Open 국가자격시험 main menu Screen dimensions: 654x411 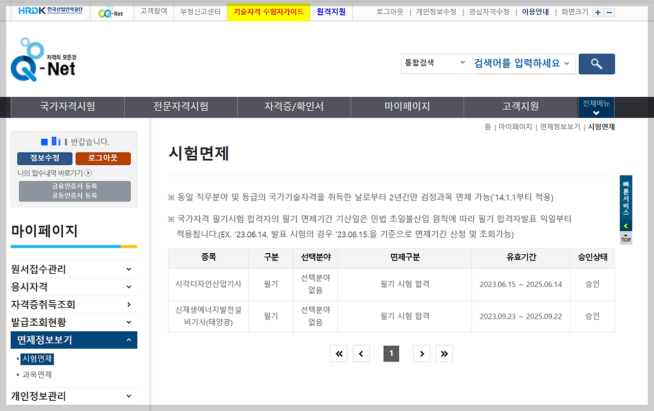67,107
